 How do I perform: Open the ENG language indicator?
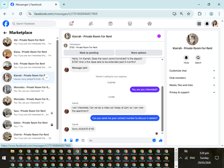[x=192, y=158]
